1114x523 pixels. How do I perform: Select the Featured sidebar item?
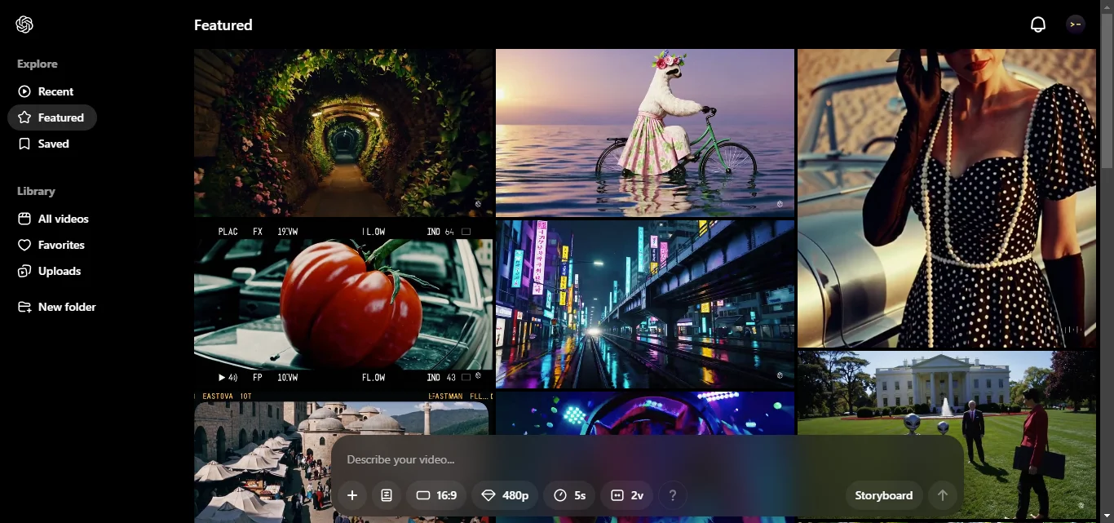[x=51, y=117]
